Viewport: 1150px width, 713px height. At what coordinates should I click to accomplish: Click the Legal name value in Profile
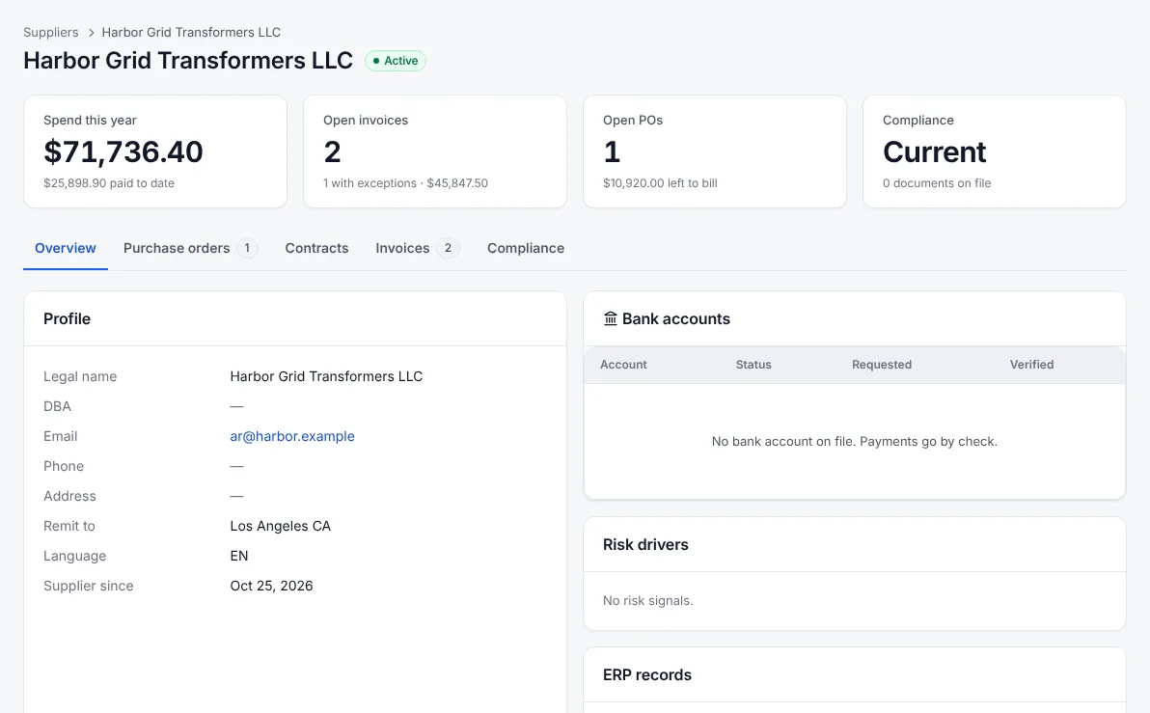[x=326, y=376]
